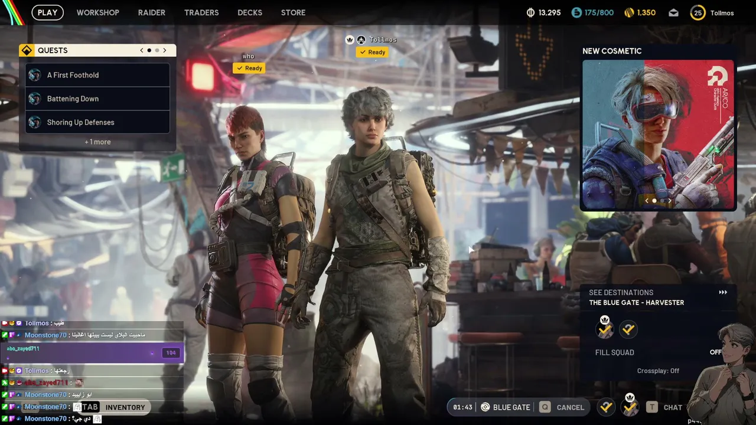Open the WORKSHOP tab
The image size is (756, 425).
pyautogui.click(x=98, y=12)
